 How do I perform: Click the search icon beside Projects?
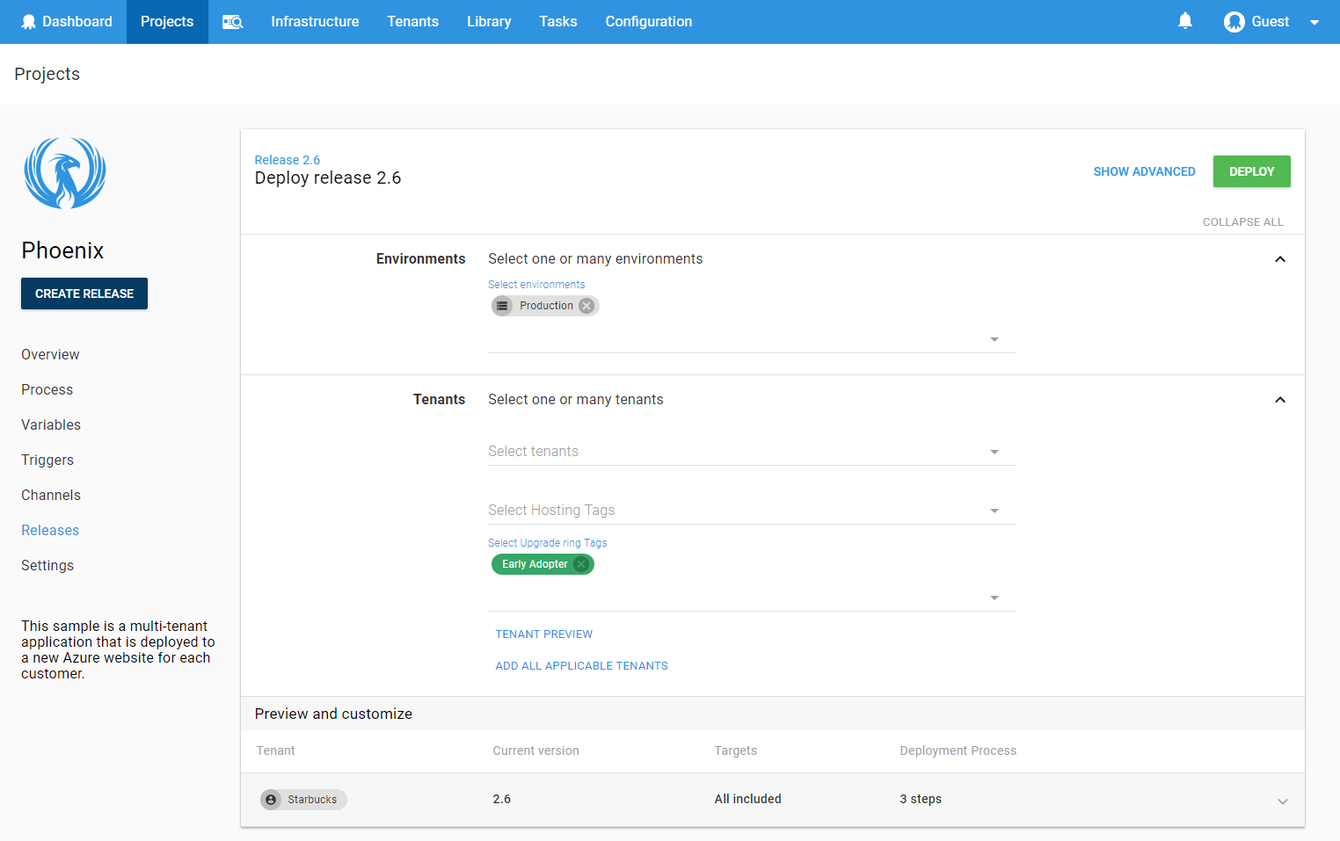231,21
